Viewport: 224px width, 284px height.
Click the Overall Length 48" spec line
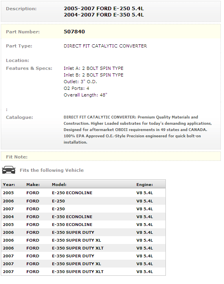click(x=86, y=95)
